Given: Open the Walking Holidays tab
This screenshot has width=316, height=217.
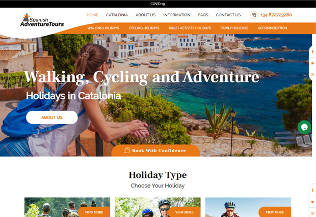Looking at the screenshot, I should (x=103, y=28).
